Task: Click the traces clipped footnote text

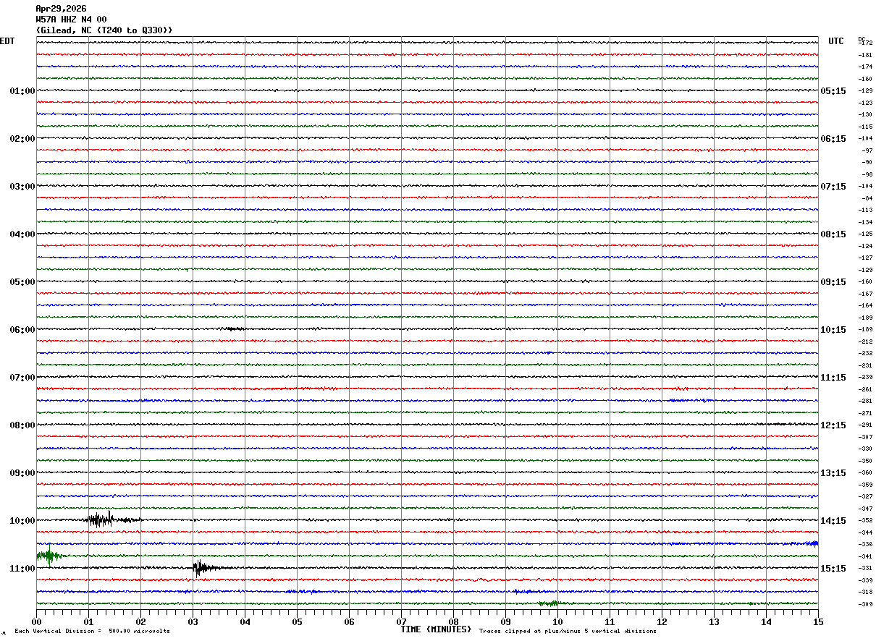Action: (568, 632)
